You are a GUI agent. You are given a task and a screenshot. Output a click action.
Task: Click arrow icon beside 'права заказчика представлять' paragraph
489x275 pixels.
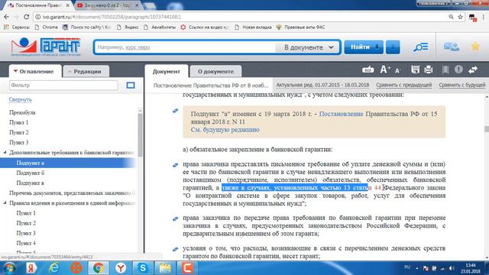tap(175, 165)
